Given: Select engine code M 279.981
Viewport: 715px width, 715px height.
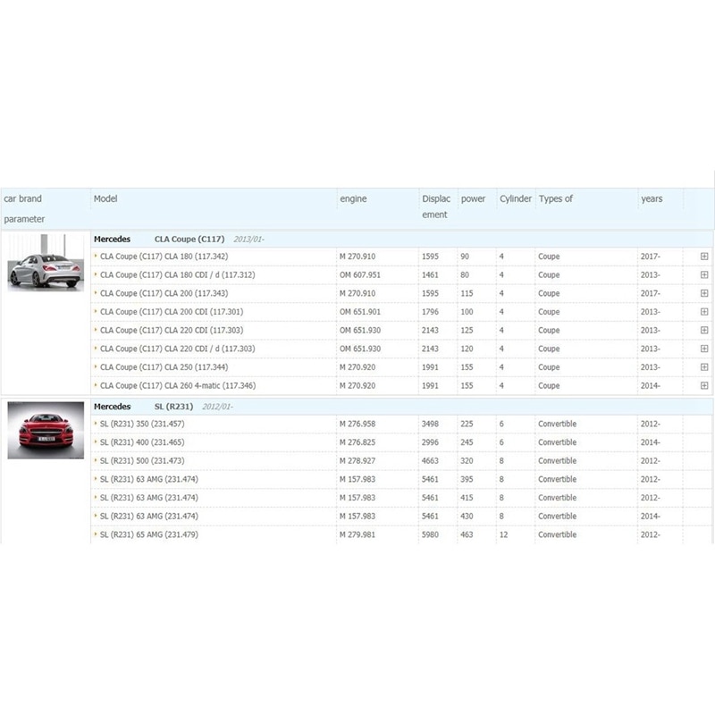Looking at the screenshot, I should click(357, 534).
